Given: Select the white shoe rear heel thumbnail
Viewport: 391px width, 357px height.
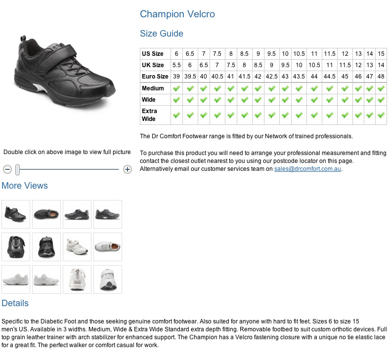Looking at the screenshot, I should pos(77,279).
